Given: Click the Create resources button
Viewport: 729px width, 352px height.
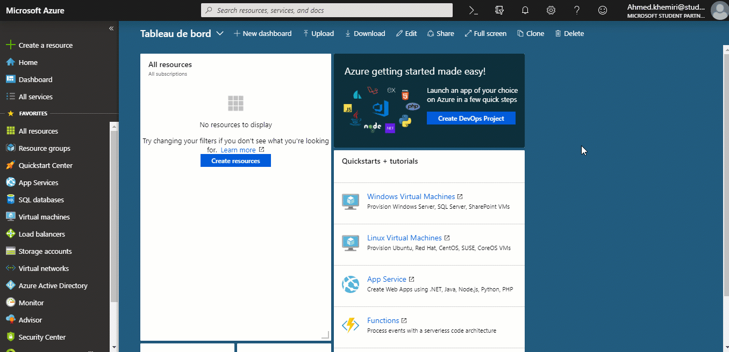Looking at the screenshot, I should pyautogui.click(x=235, y=160).
